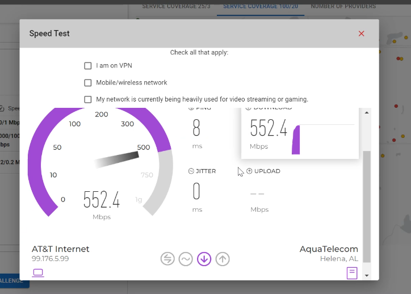Check the I am on VPN box
Viewport: 411px width, 294px height.
(88, 65)
